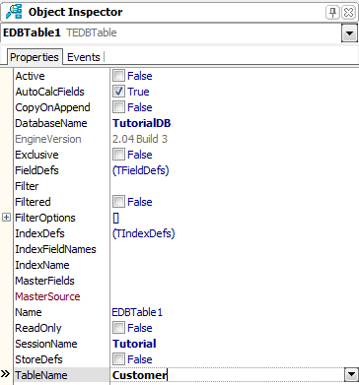Toggle the Exclusive checkbox

click(118, 155)
